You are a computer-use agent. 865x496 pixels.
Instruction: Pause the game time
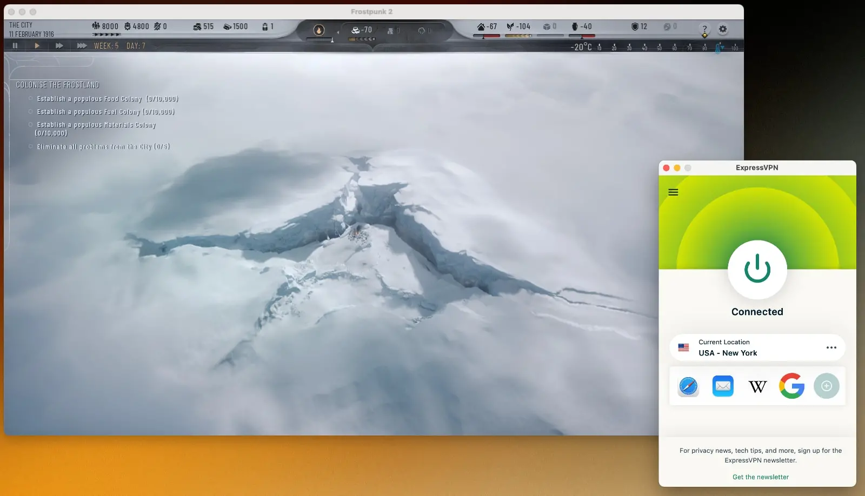(15, 46)
